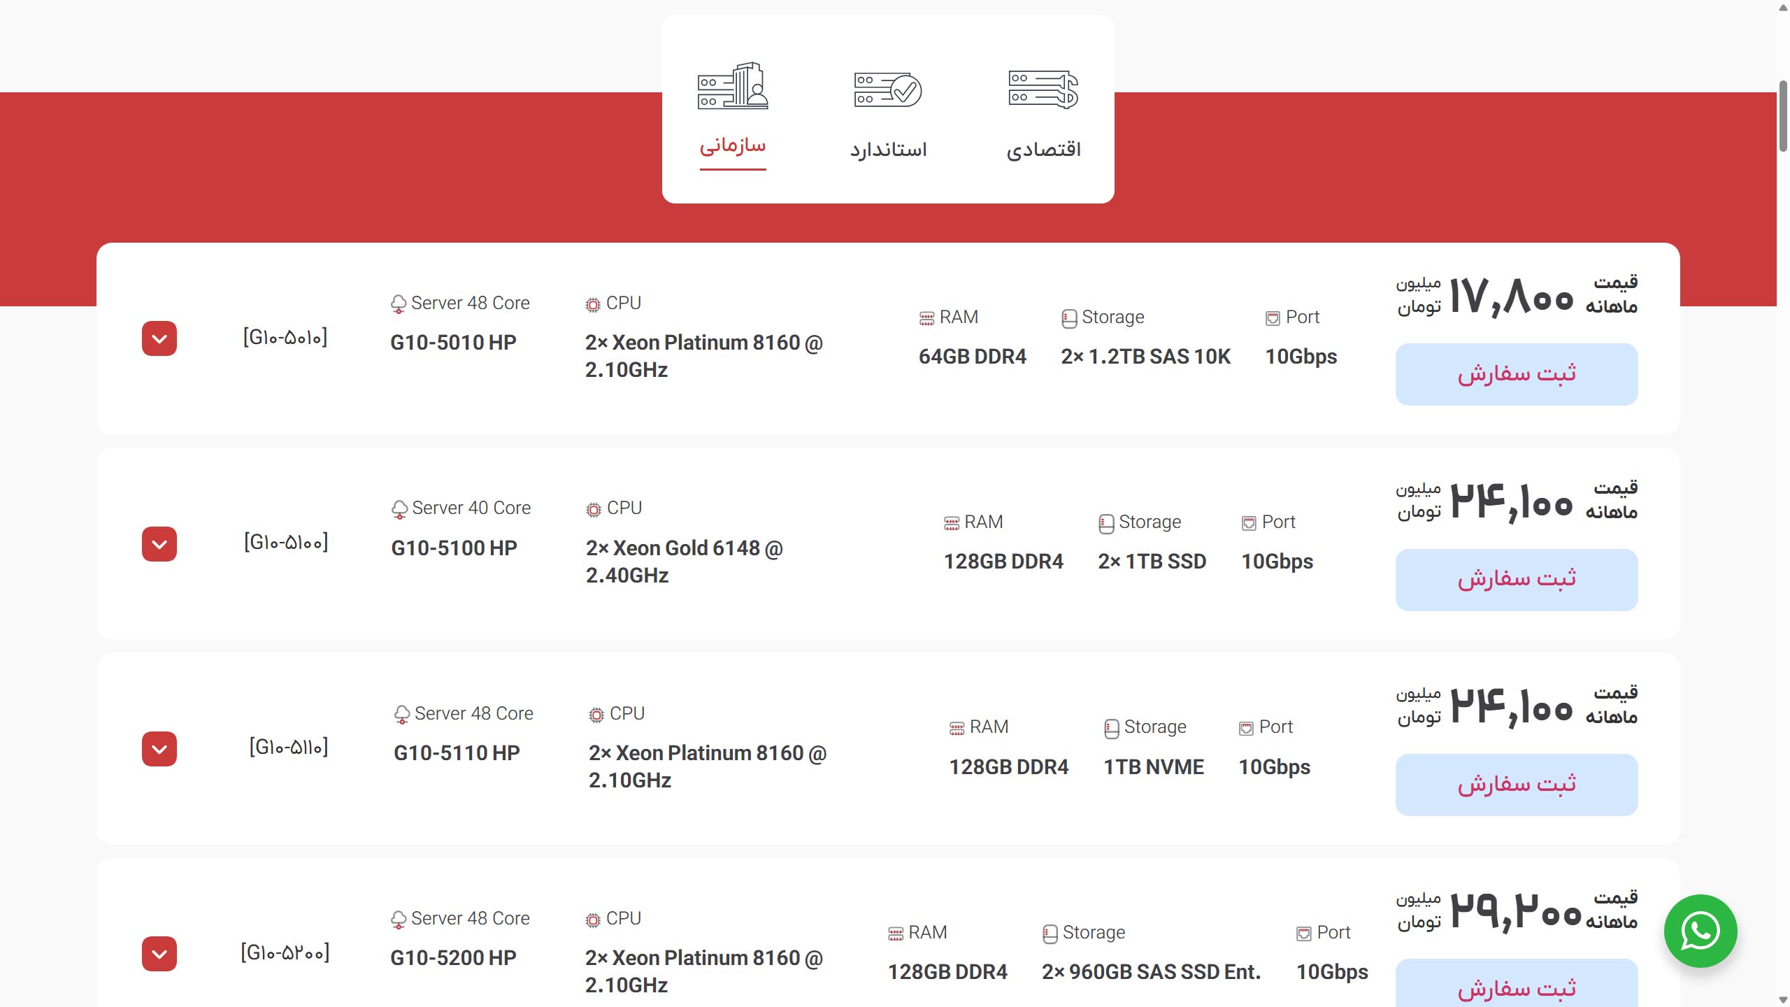This screenshot has height=1007, width=1790.
Task: Open the اقتصادی tab
Action: (x=1043, y=150)
